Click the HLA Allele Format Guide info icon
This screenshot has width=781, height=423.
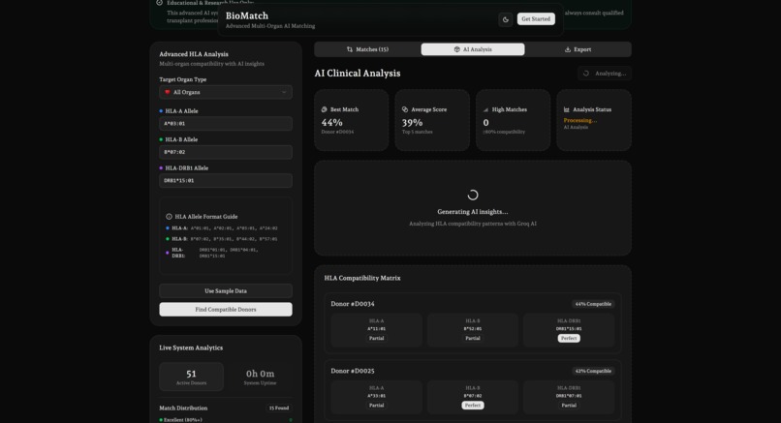[169, 217]
